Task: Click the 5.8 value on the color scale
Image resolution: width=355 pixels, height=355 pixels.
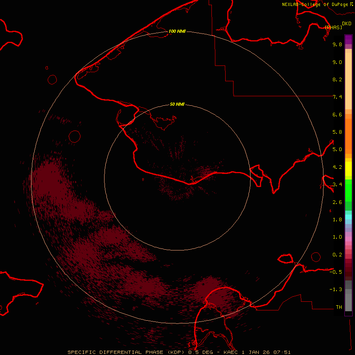Action: pos(337,132)
